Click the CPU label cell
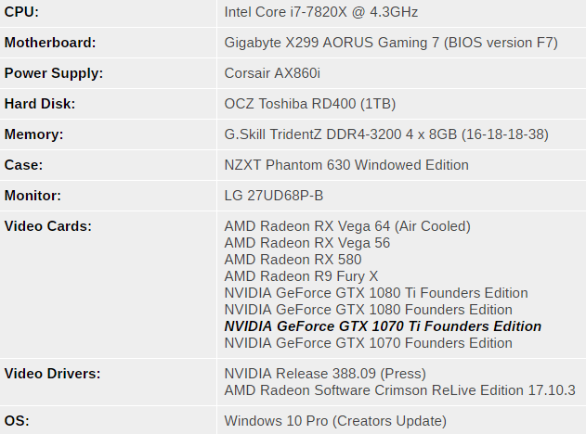 click(108, 12)
